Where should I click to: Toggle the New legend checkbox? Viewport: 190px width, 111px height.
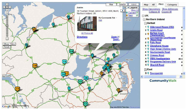tap(137, 15)
